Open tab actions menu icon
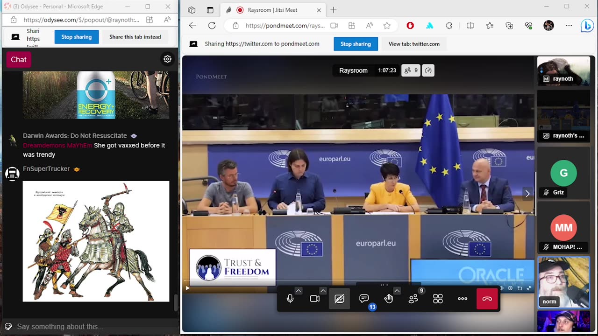This screenshot has height=336, width=598. point(210,10)
